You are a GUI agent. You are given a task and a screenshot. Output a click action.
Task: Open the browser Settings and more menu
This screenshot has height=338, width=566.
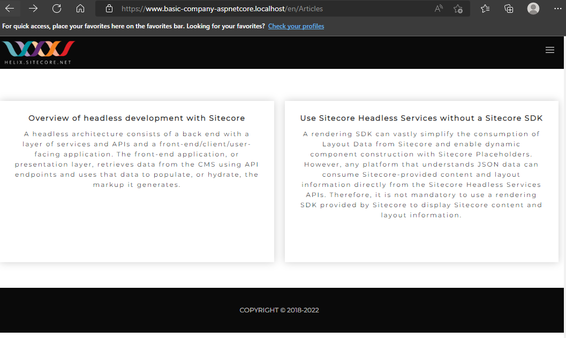(558, 8)
